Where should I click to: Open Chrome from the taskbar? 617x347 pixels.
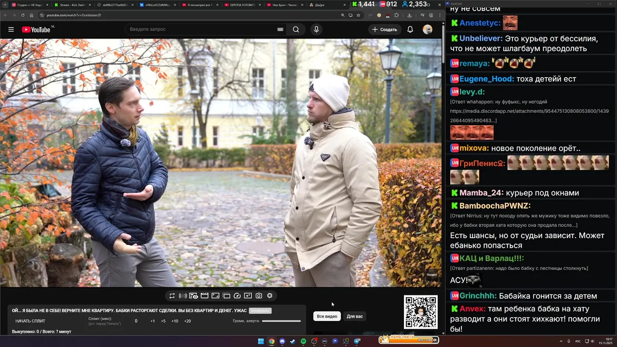[271, 341]
